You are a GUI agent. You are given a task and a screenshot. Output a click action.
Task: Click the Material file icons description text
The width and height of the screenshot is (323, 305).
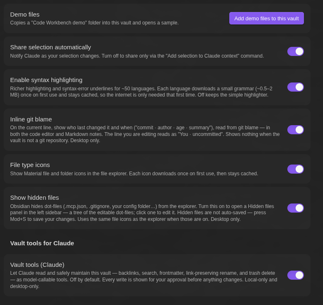click(x=134, y=174)
